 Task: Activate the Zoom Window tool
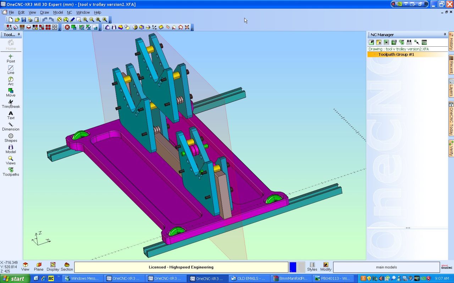coord(79,20)
